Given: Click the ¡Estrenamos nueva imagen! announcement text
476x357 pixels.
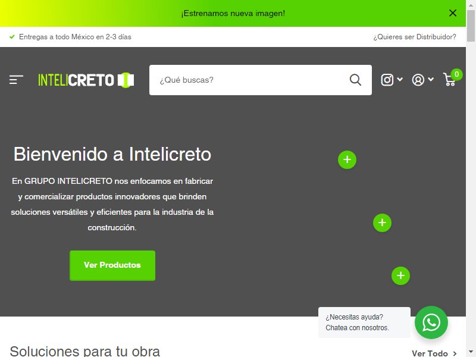Looking at the screenshot, I should coord(233,13).
